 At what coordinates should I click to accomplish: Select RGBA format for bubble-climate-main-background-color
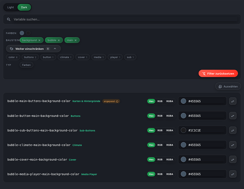pyautogui.click(x=169, y=145)
